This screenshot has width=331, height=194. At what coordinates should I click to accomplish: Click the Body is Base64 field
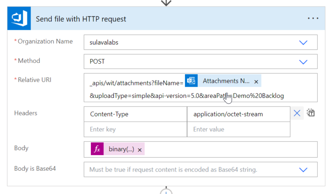point(200,169)
